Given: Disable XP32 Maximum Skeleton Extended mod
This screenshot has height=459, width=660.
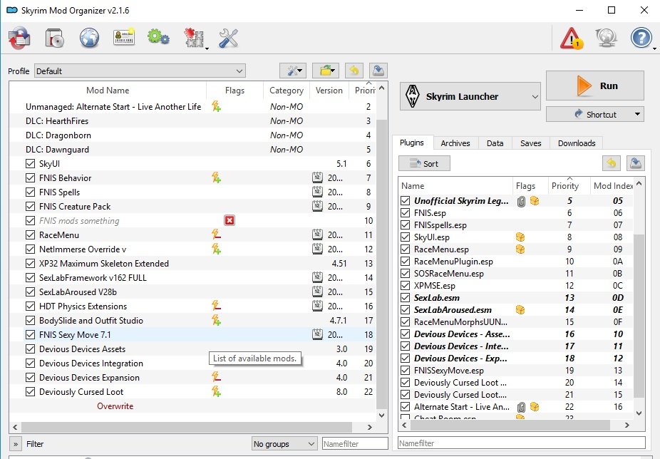Looking at the screenshot, I should 31,264.
